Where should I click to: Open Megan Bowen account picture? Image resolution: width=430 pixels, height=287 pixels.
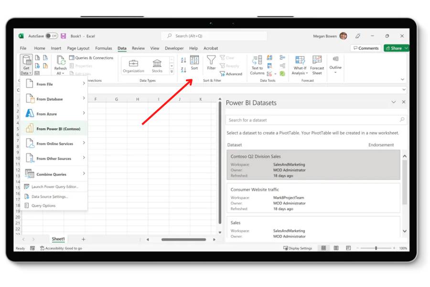(344, 36)
